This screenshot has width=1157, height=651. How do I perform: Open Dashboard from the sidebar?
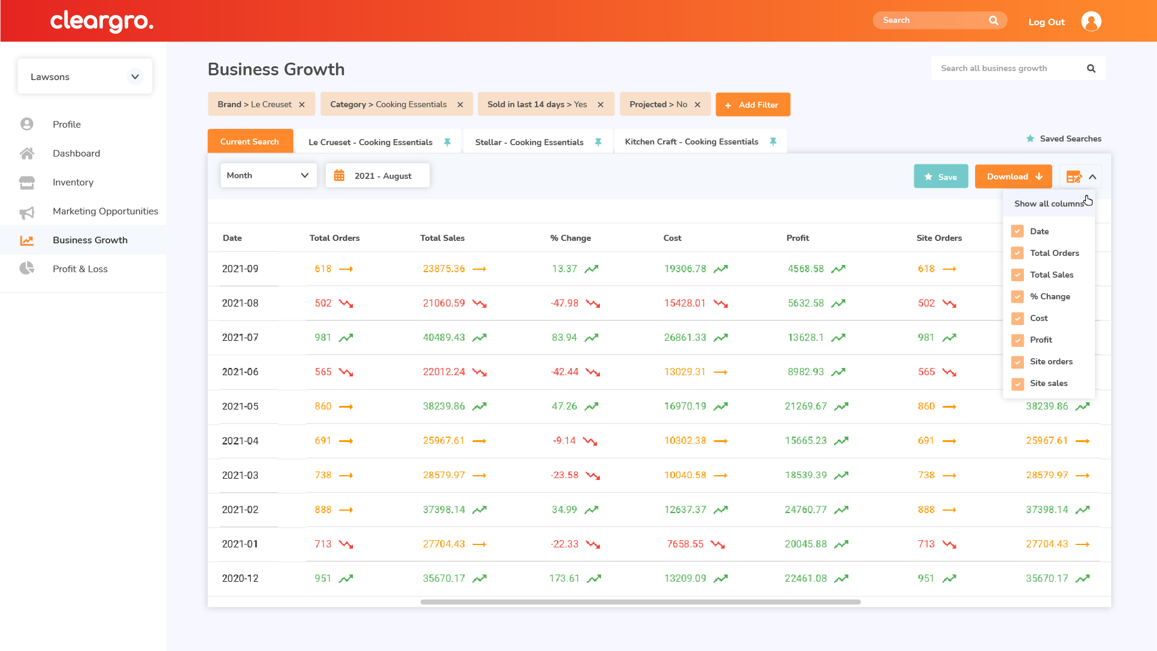(x=76, y=154)
